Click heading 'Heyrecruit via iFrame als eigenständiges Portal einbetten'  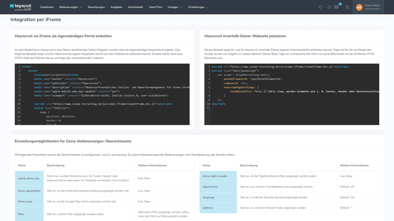(x=63, y=36)
